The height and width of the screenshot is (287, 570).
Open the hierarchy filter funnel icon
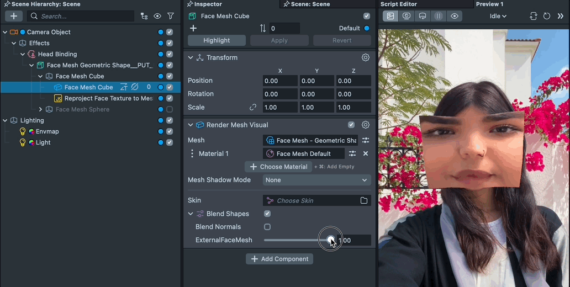click(171, 17)
